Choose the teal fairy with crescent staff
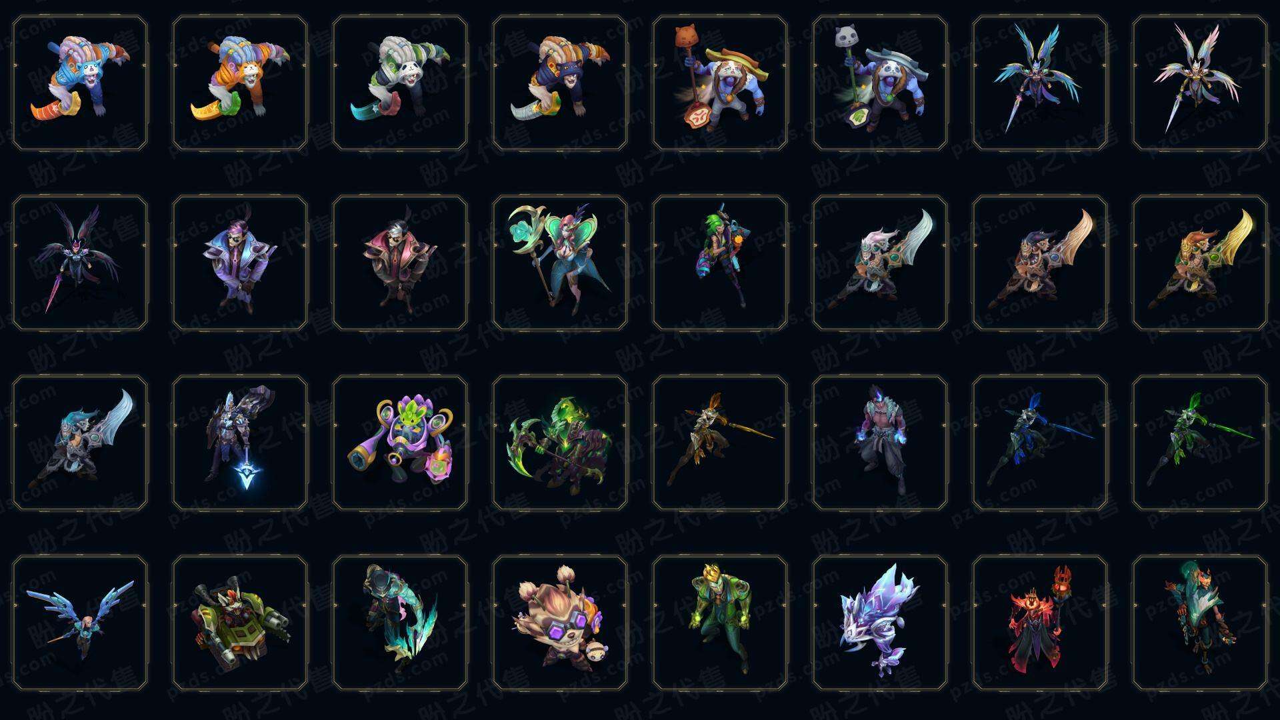Screen dimensions: 1280x720 (560, 263)
